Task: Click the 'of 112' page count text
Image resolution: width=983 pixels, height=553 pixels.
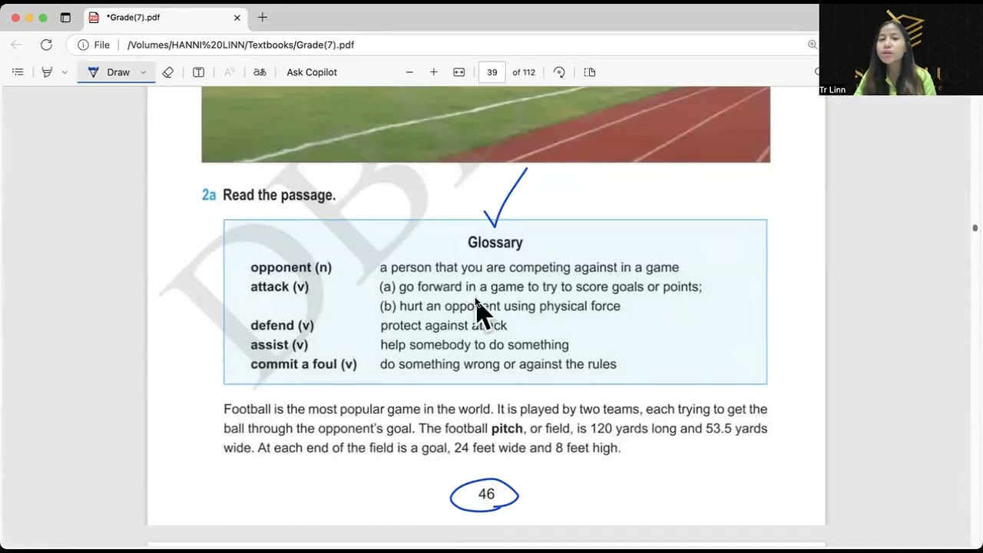Action: pyautogui.click(x=524, y=72)
